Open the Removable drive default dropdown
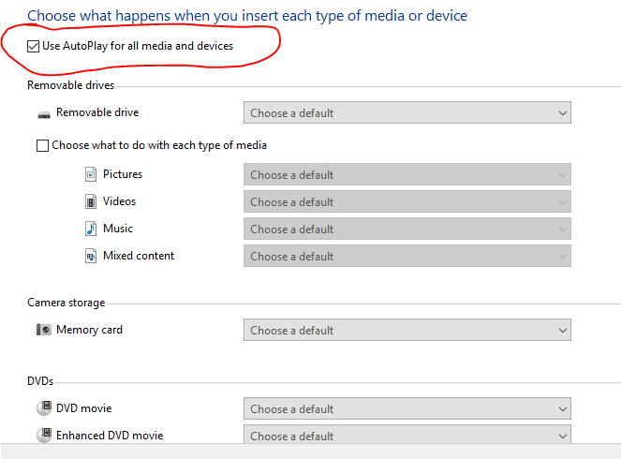The height and width of the screenshot is (459, 621). [407, 113]
